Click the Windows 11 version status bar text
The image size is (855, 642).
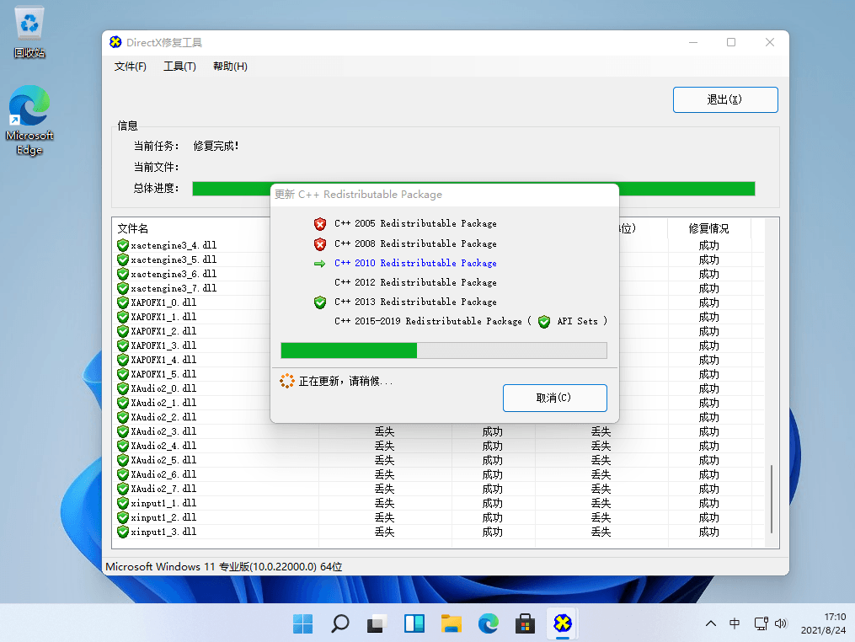point(223,567)
